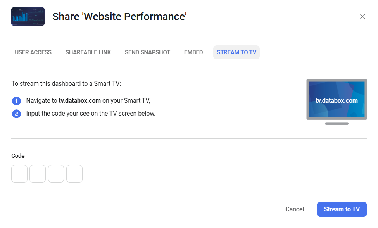378x228 pixels.
Task: Select the Stream to TV tab
Action: click(236, 52)
